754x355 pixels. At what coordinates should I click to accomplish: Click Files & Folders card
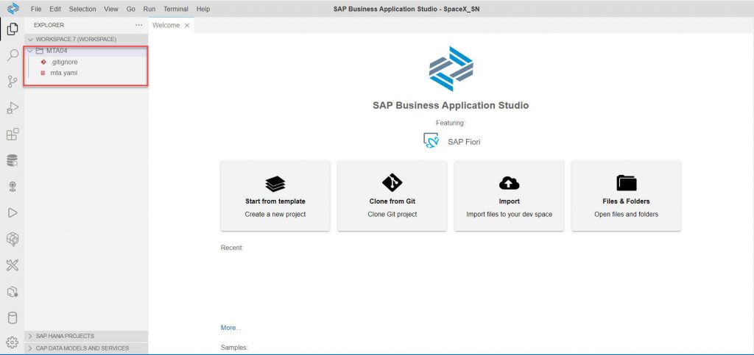pos(626,196)
